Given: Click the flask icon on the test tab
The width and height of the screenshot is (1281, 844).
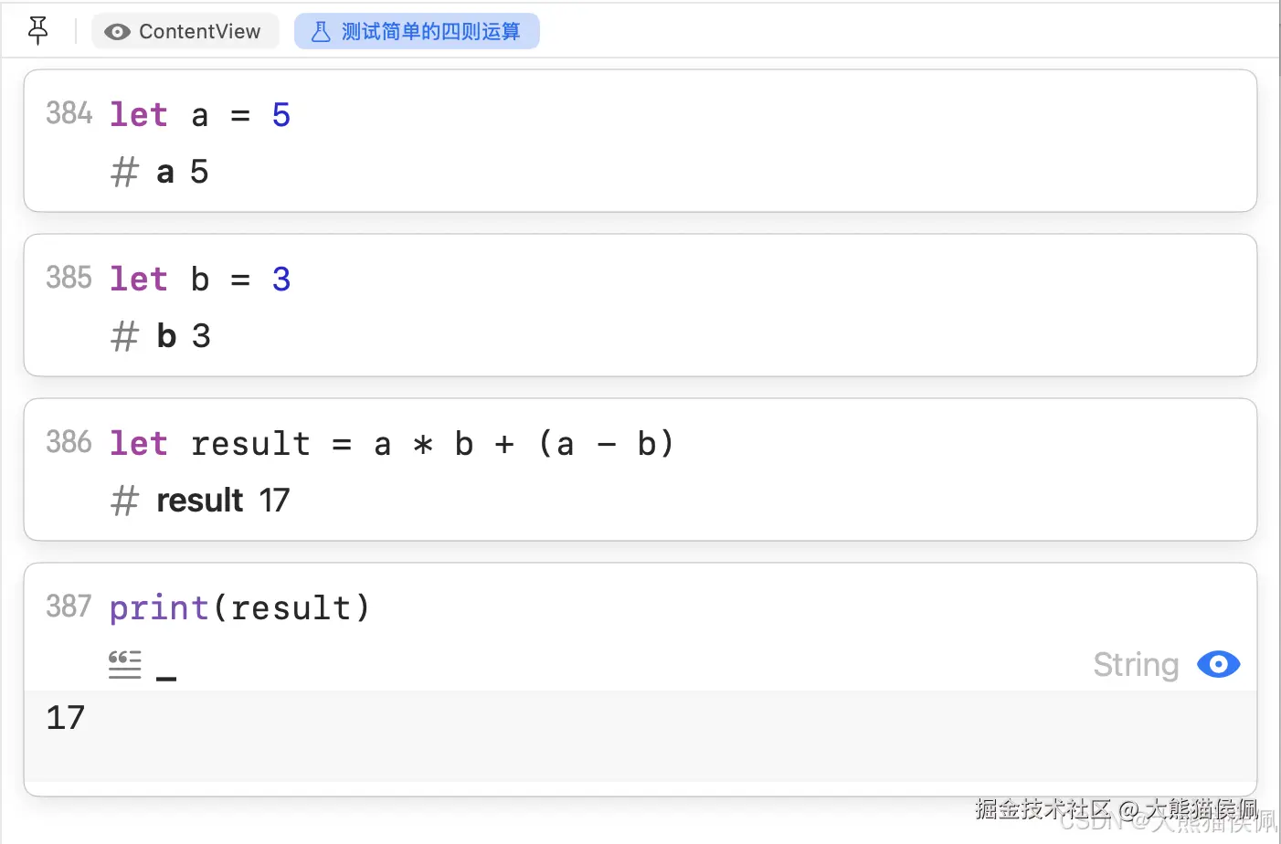Looking at the screenshot, I should click(321, 32).
